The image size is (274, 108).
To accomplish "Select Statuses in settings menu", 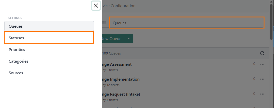I will pos(49,38).
